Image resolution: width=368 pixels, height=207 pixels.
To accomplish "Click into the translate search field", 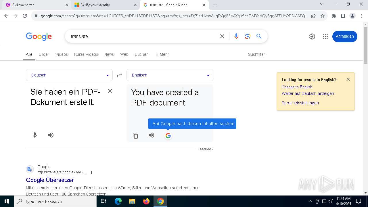I will (x=144, y=36).
